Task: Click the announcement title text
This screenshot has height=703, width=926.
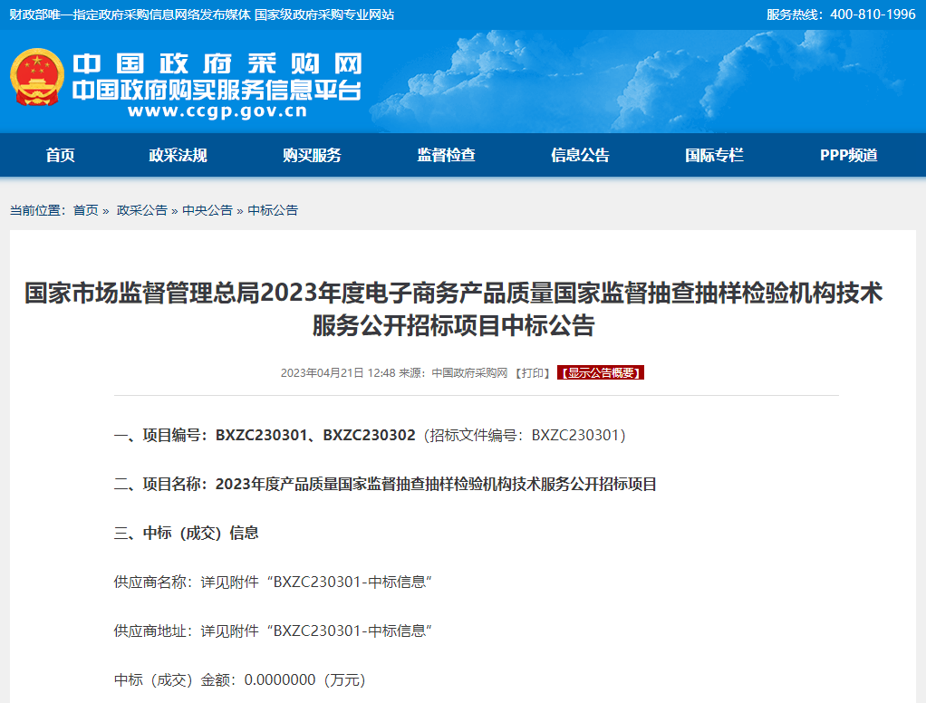Action: point(463,310)
